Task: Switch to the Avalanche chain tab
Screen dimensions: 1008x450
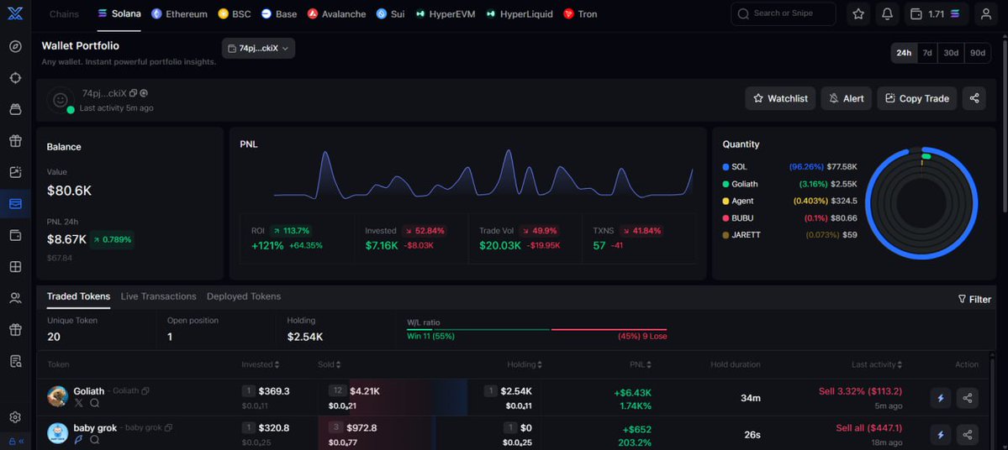Action: coord(337,13)
